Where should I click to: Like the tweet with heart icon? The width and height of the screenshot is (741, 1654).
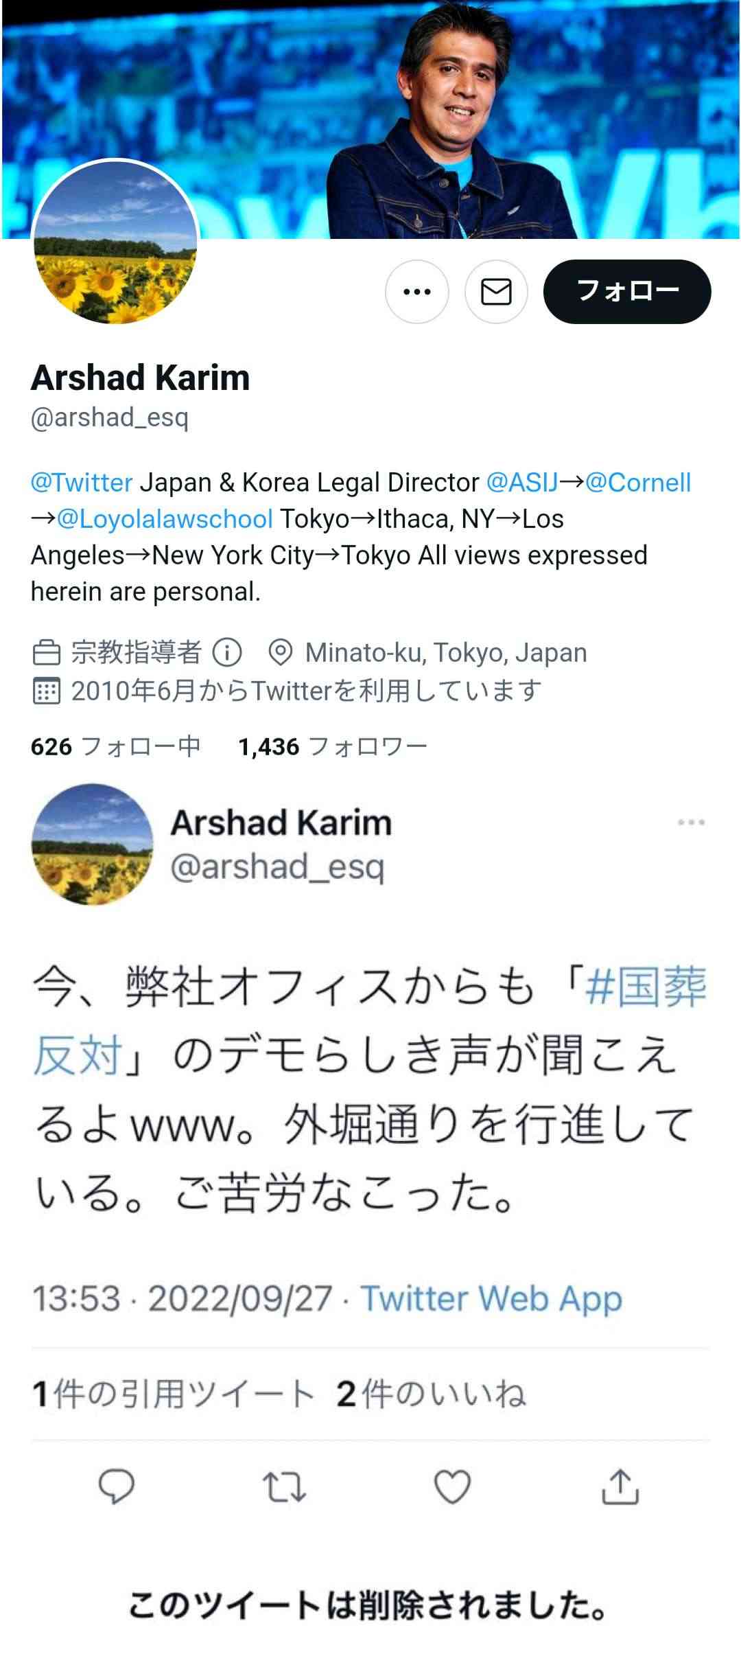tap(453, 1486)
